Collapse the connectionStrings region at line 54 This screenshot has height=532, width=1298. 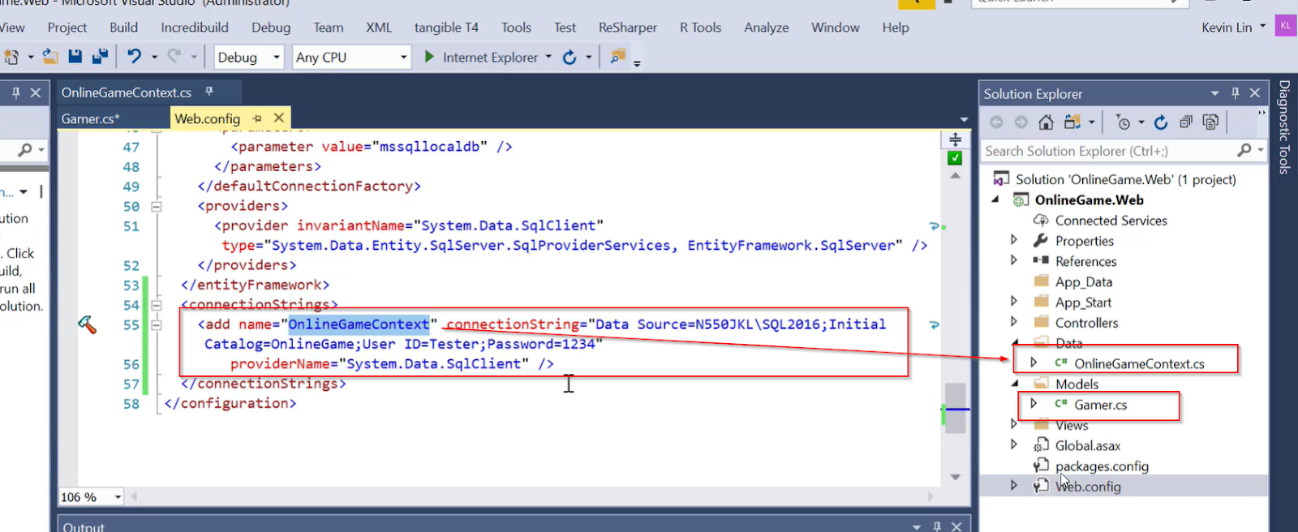click(x=157, y=306)
